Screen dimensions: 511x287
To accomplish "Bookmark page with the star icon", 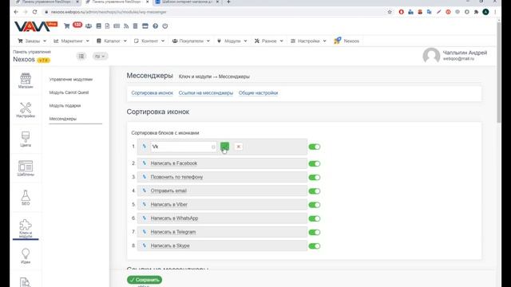I will [390, 12].
